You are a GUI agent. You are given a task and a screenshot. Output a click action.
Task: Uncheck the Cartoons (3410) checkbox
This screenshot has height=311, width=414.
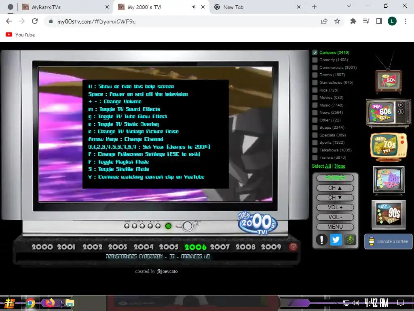pos(315,52)
